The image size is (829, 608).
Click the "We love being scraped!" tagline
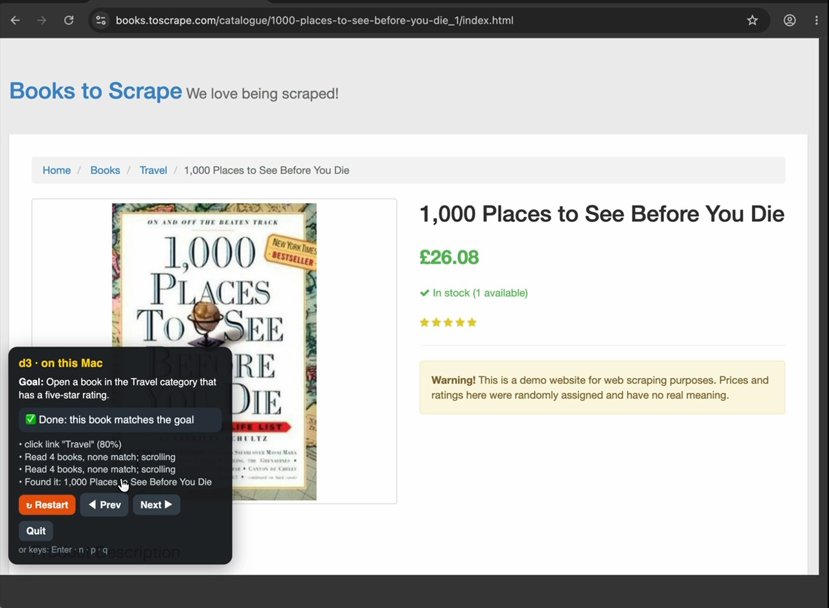[262, 94]
